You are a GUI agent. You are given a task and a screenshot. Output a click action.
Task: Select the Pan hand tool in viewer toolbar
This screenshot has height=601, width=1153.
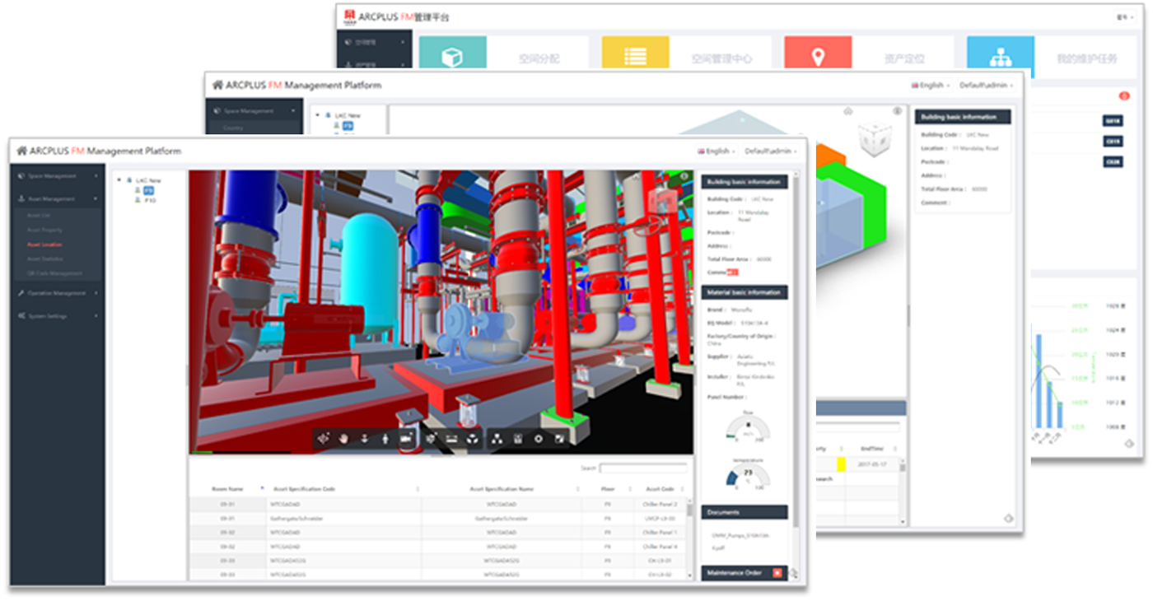pos(344,440)
